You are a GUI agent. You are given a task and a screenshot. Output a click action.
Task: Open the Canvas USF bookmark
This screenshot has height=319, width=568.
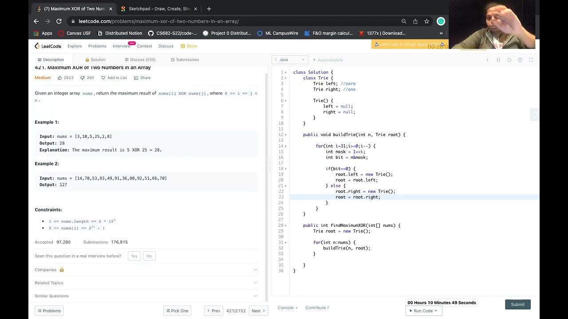coord(75,33)
